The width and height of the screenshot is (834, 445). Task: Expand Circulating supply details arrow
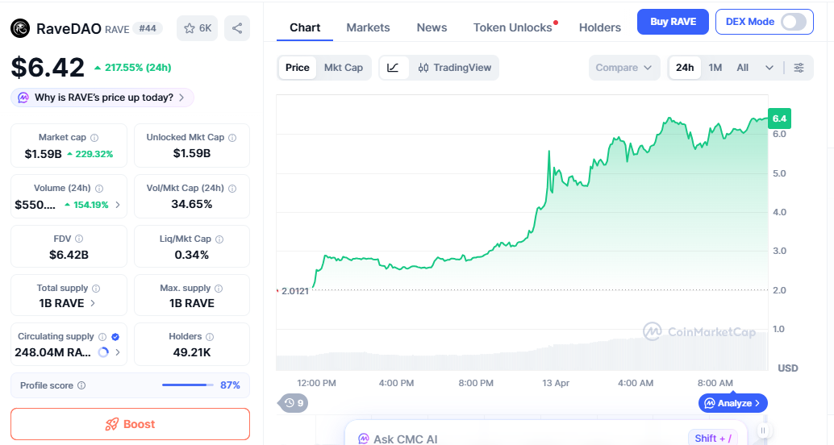click(118, 352)
